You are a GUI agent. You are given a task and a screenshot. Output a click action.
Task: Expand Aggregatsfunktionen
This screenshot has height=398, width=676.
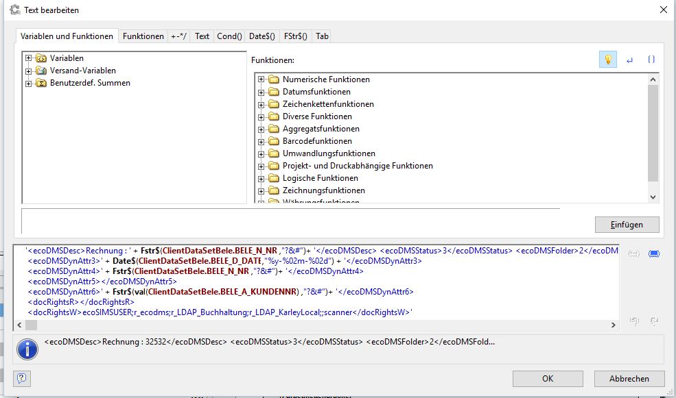coord(261,129)
